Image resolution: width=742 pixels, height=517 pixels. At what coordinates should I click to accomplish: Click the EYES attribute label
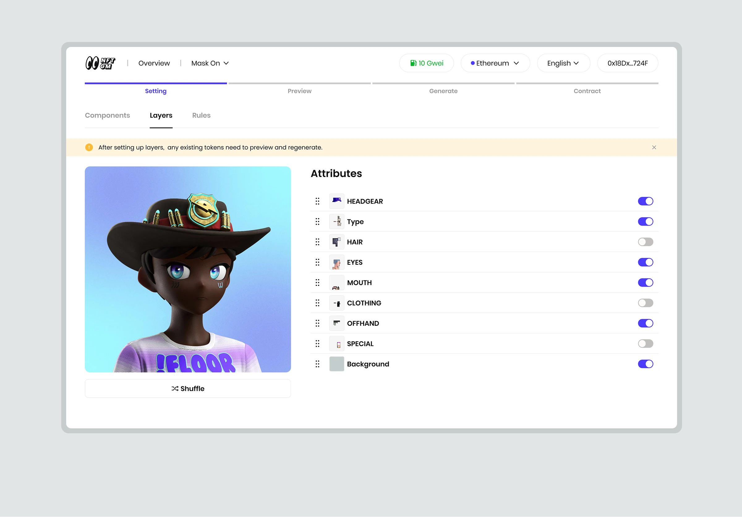coord(355,262)
